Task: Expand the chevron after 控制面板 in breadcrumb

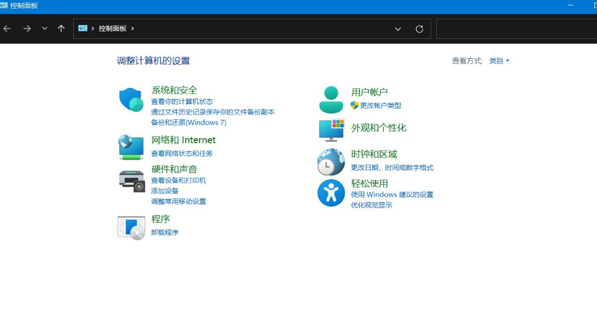Action: (133, 29)
